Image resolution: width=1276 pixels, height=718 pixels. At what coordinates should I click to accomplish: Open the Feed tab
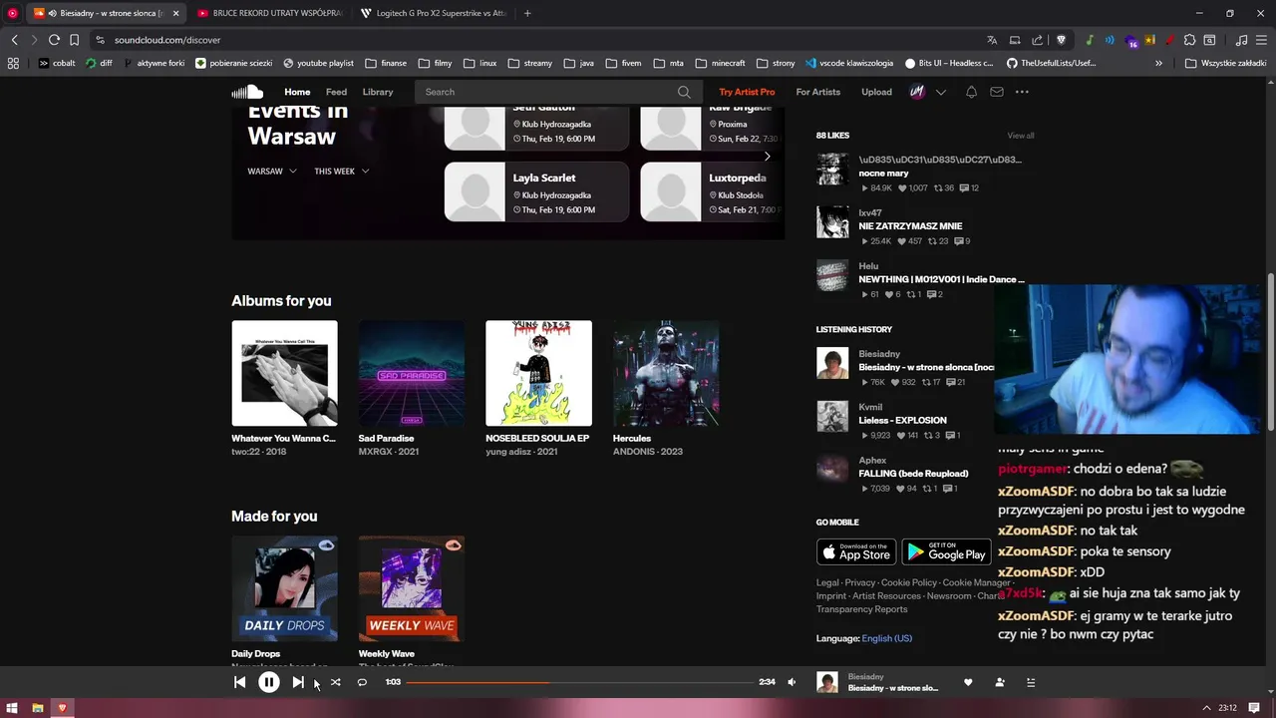click(337, 92)
